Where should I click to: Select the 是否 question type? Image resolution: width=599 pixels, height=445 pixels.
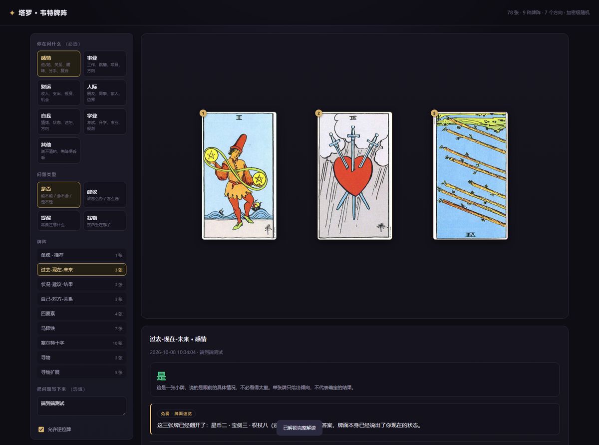(58, 195)
